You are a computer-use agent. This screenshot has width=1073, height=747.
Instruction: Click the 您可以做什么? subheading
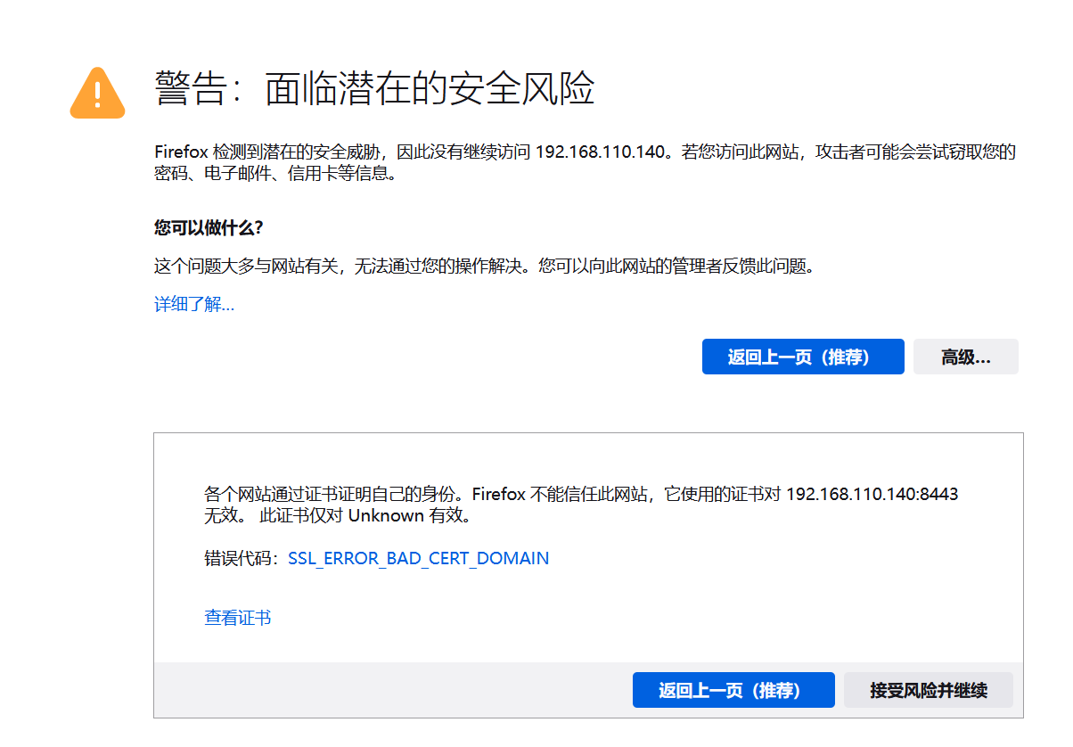[209, 227]
